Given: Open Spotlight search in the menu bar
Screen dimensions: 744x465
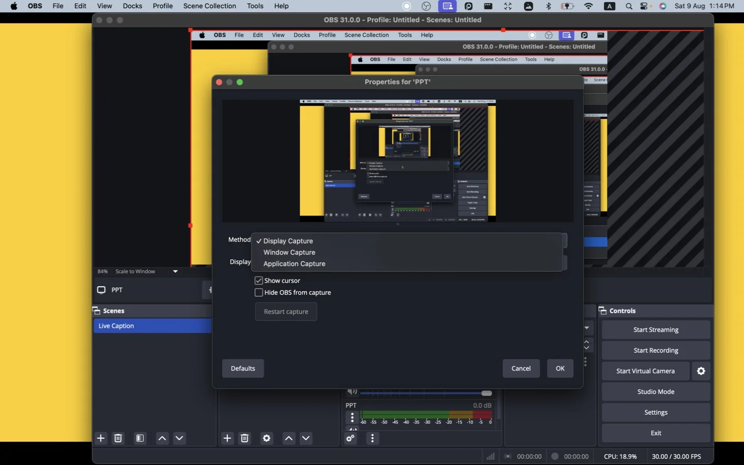Looking at the screenshot, I should click(629, 6).
